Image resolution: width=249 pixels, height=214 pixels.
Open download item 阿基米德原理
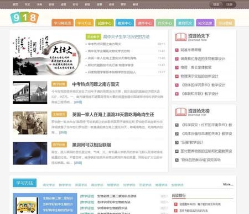(x=191, y=50)
